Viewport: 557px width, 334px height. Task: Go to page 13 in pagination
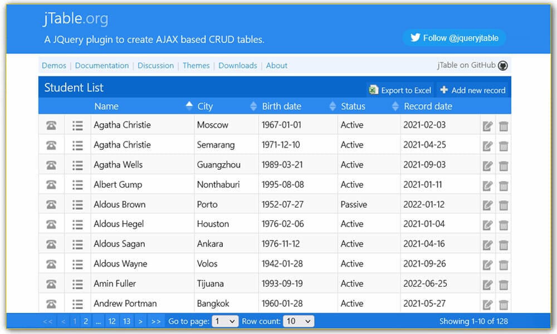[126, 321]
